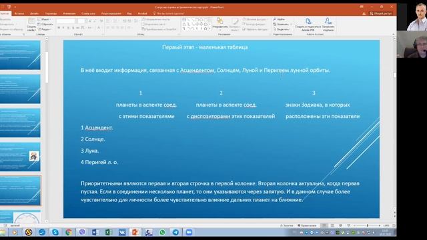427x240 pixels.
Task: Click Направление текста (Text Direction)
Action: pos(156,19)
